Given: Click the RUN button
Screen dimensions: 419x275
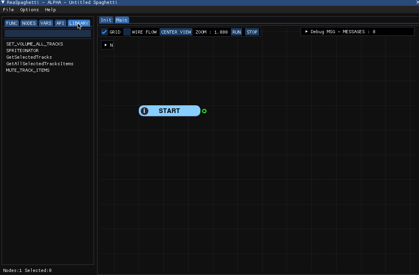Looking at the screenshot, I should 237,32.
